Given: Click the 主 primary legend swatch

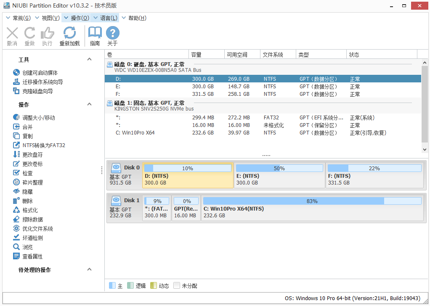Looking at the screenshot, I should [112, 285].
